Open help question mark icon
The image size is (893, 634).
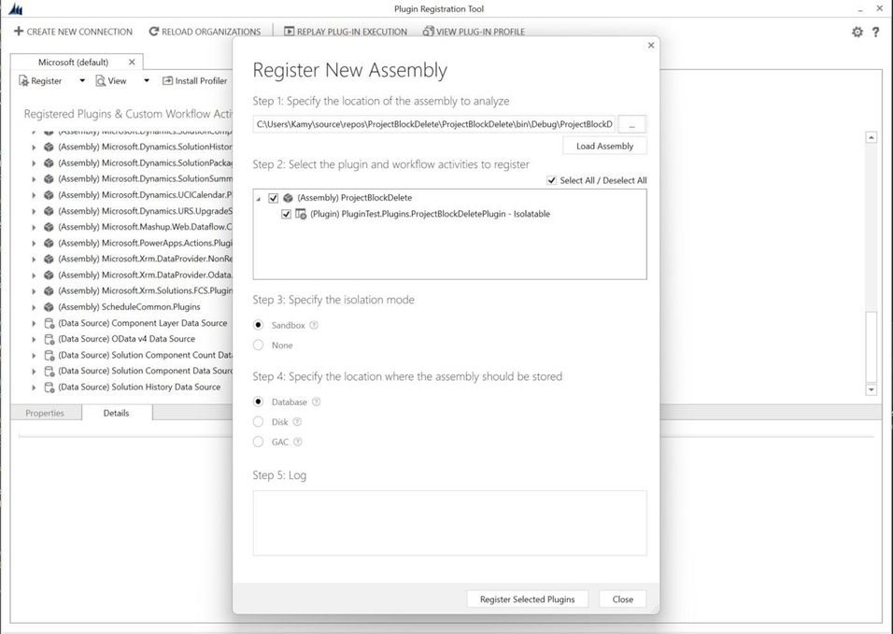click(x=875, y=32)
